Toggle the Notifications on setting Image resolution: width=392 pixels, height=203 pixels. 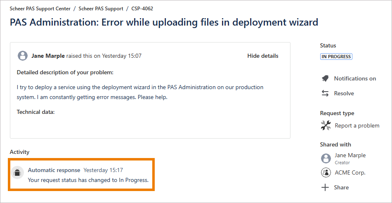(x=355, y=78)
